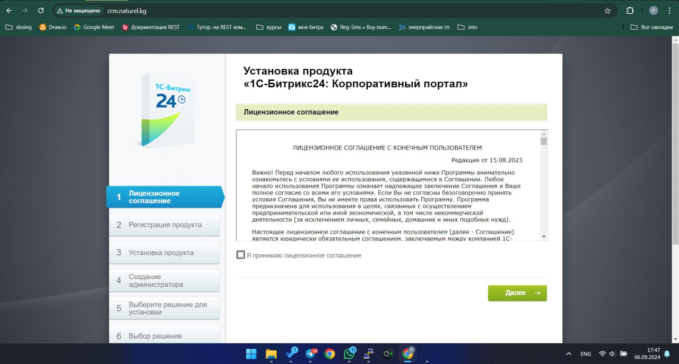This screenshot has height=364, width=679.
Task: Open the 'Тутор. на REST изм...' bookmark
Action: click(217, 27)
